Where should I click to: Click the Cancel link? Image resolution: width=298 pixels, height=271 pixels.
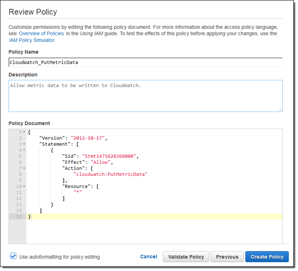point(149,257)
